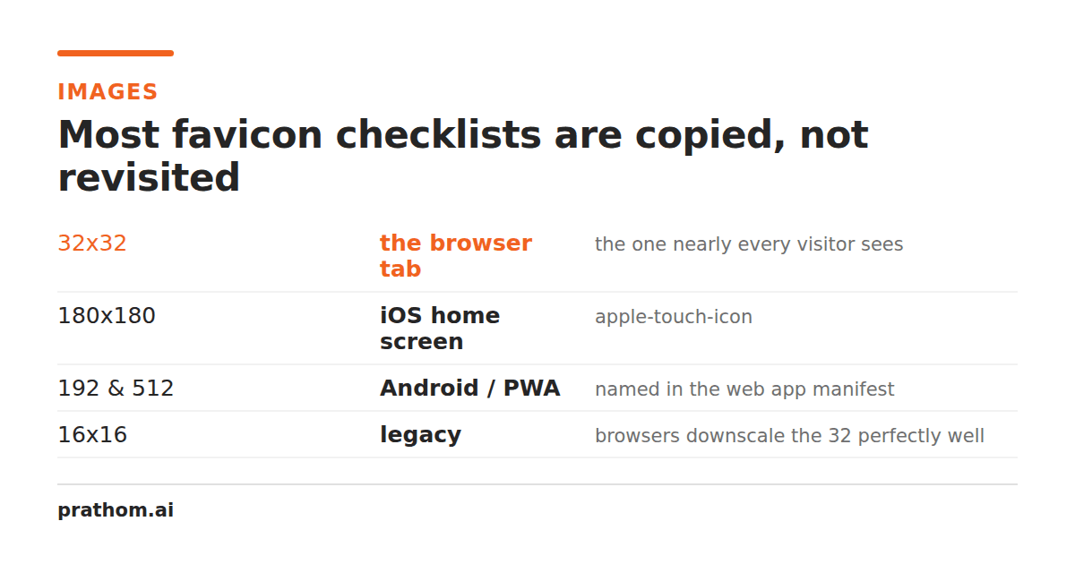Click the 'named in the web app manifest' note
The image size is (1075, 564).
coord(744,389)
